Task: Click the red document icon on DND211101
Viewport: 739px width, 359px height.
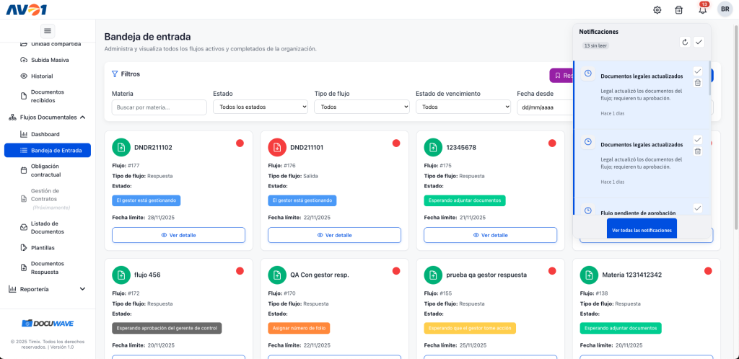Action: point(277,147)
